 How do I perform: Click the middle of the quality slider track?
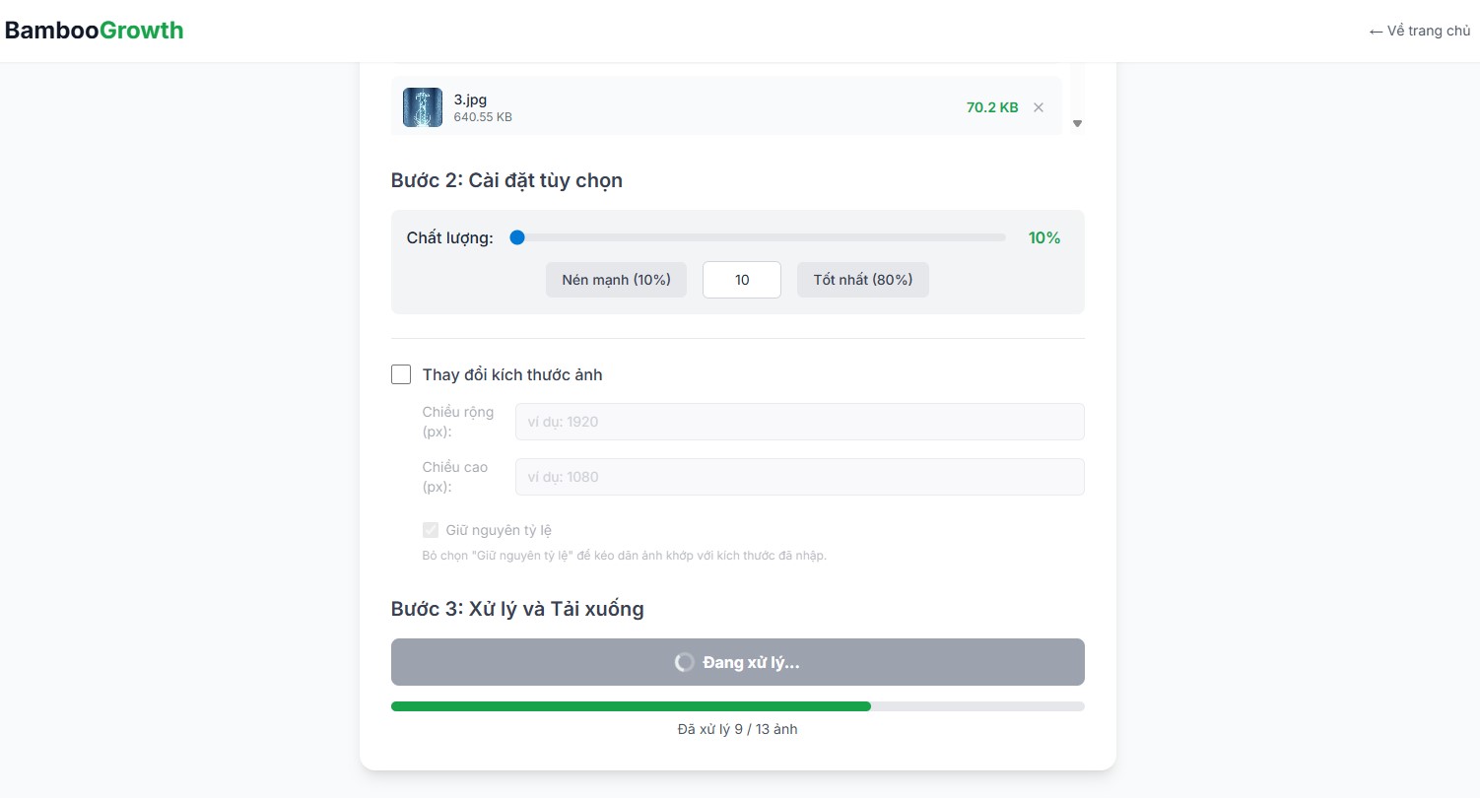coord(758,237)
